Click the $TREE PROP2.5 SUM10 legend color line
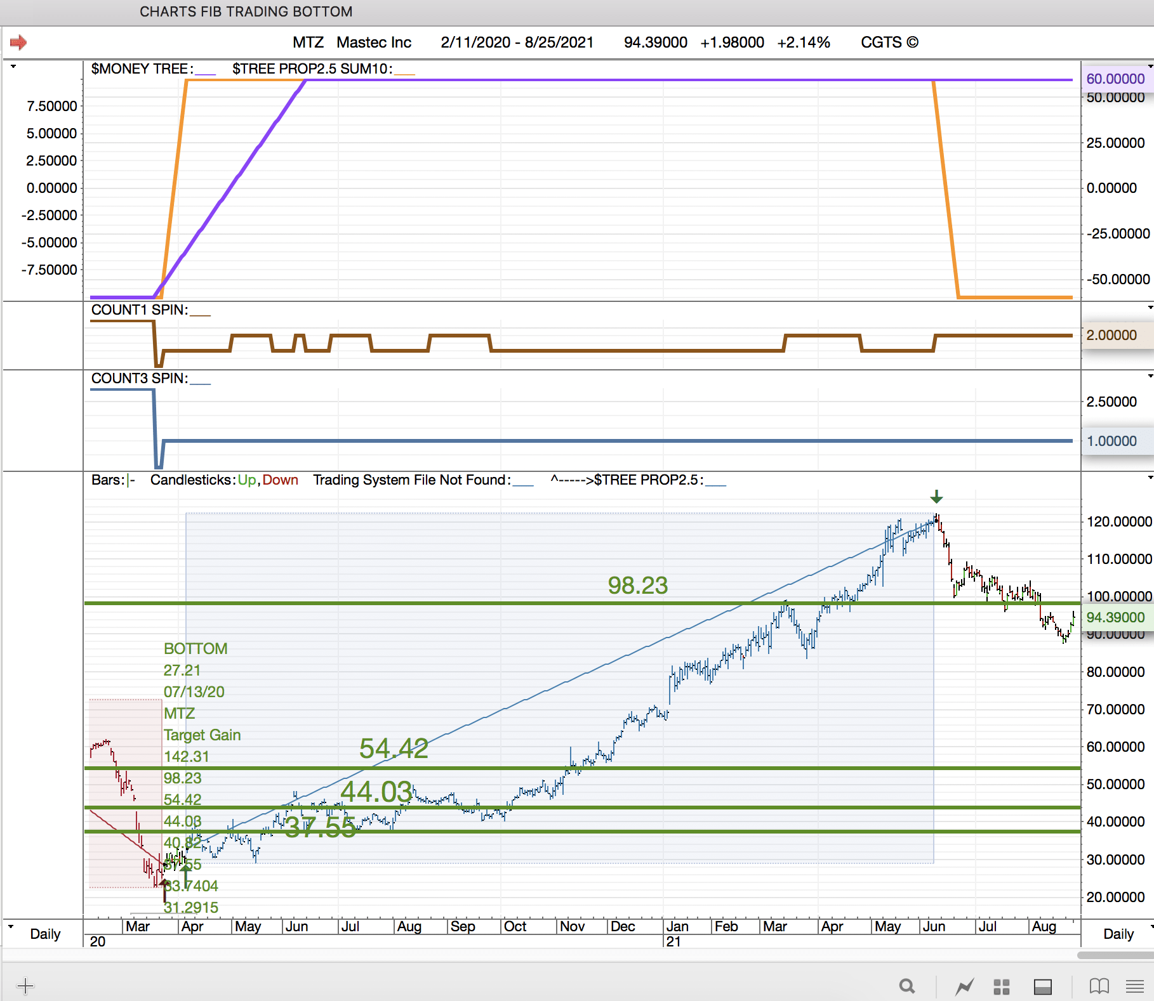1154x1001 pixels. pyautogui.click(x=404, y=74)
